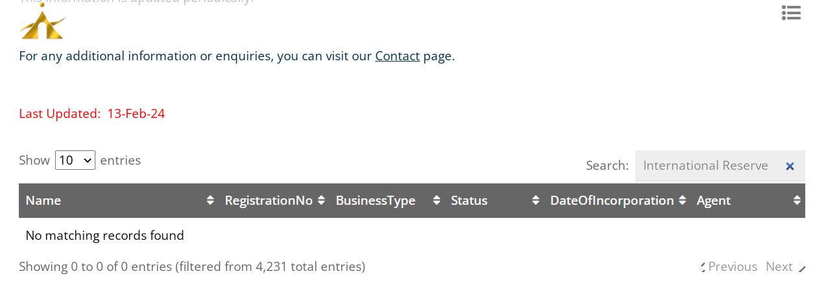Sort by Name column arrows

pos(210,200)
